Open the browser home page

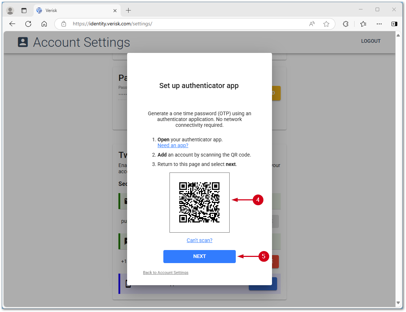(44, 24)
